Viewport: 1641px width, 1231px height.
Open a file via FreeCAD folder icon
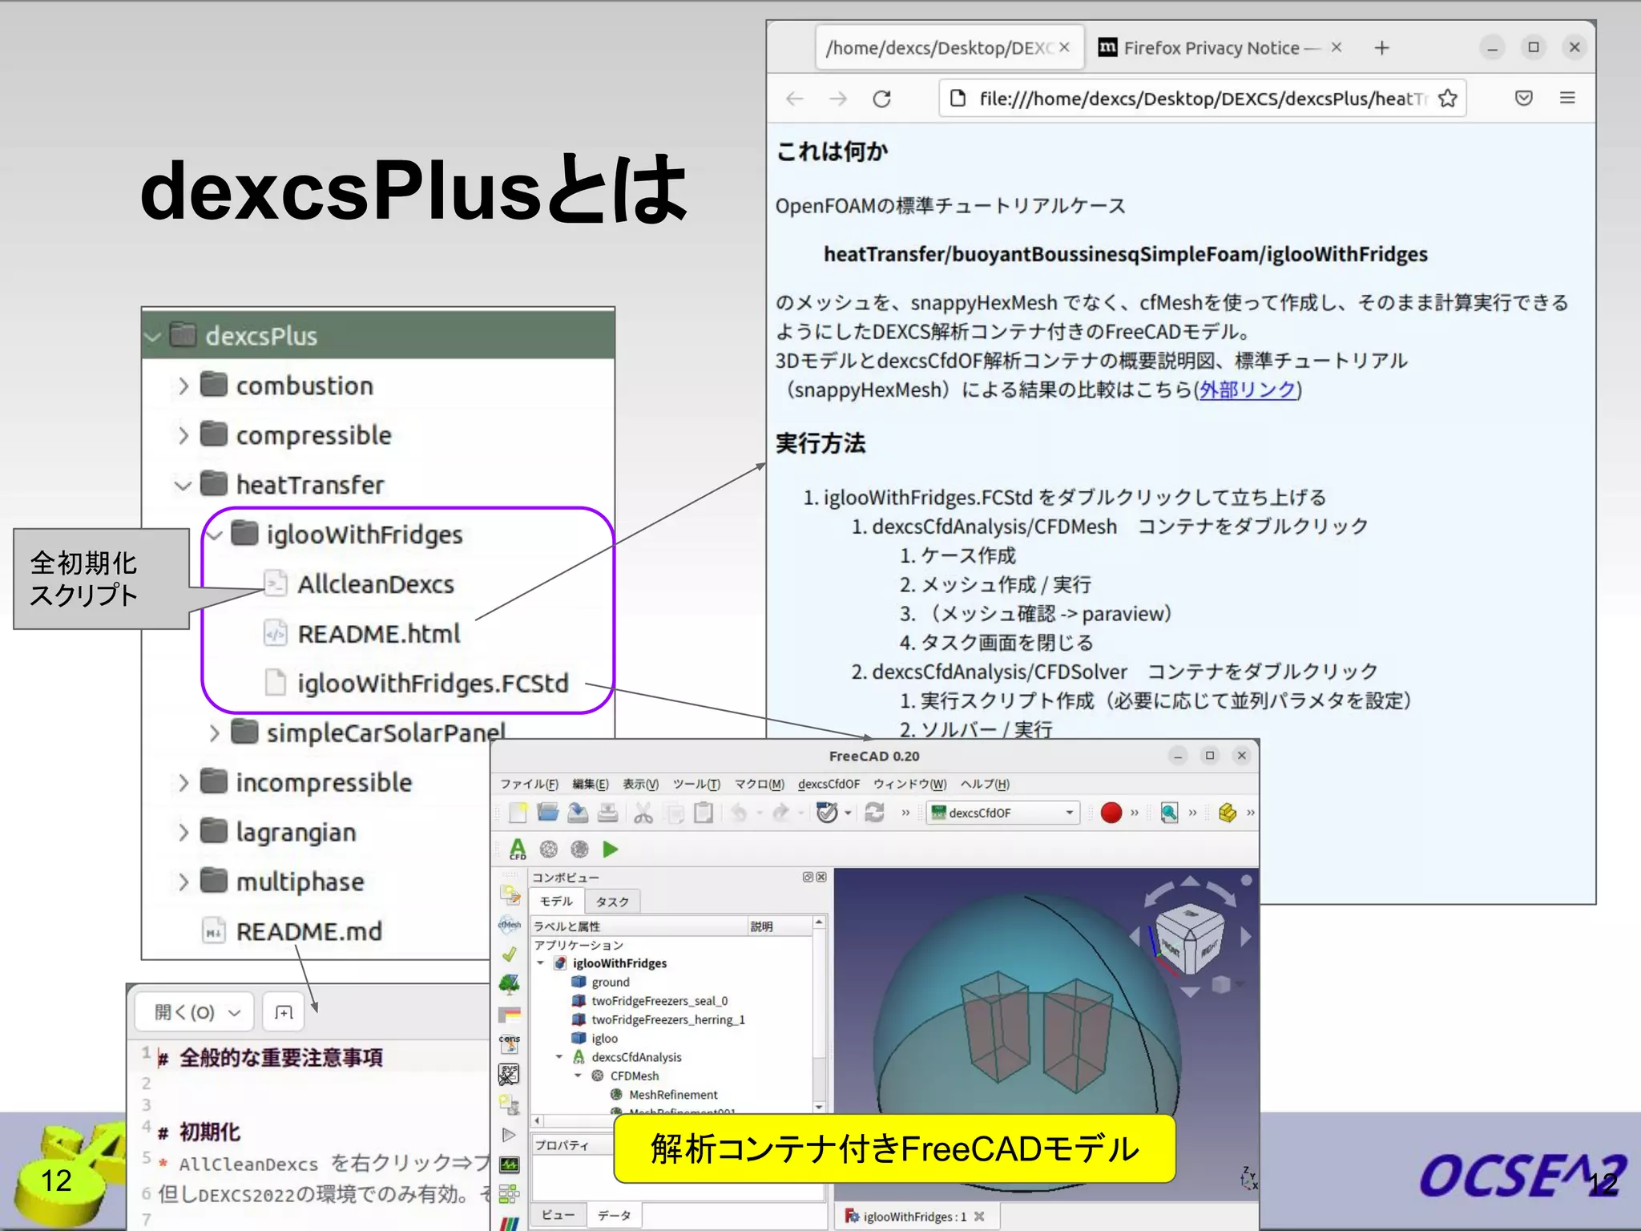coord(547,813)
